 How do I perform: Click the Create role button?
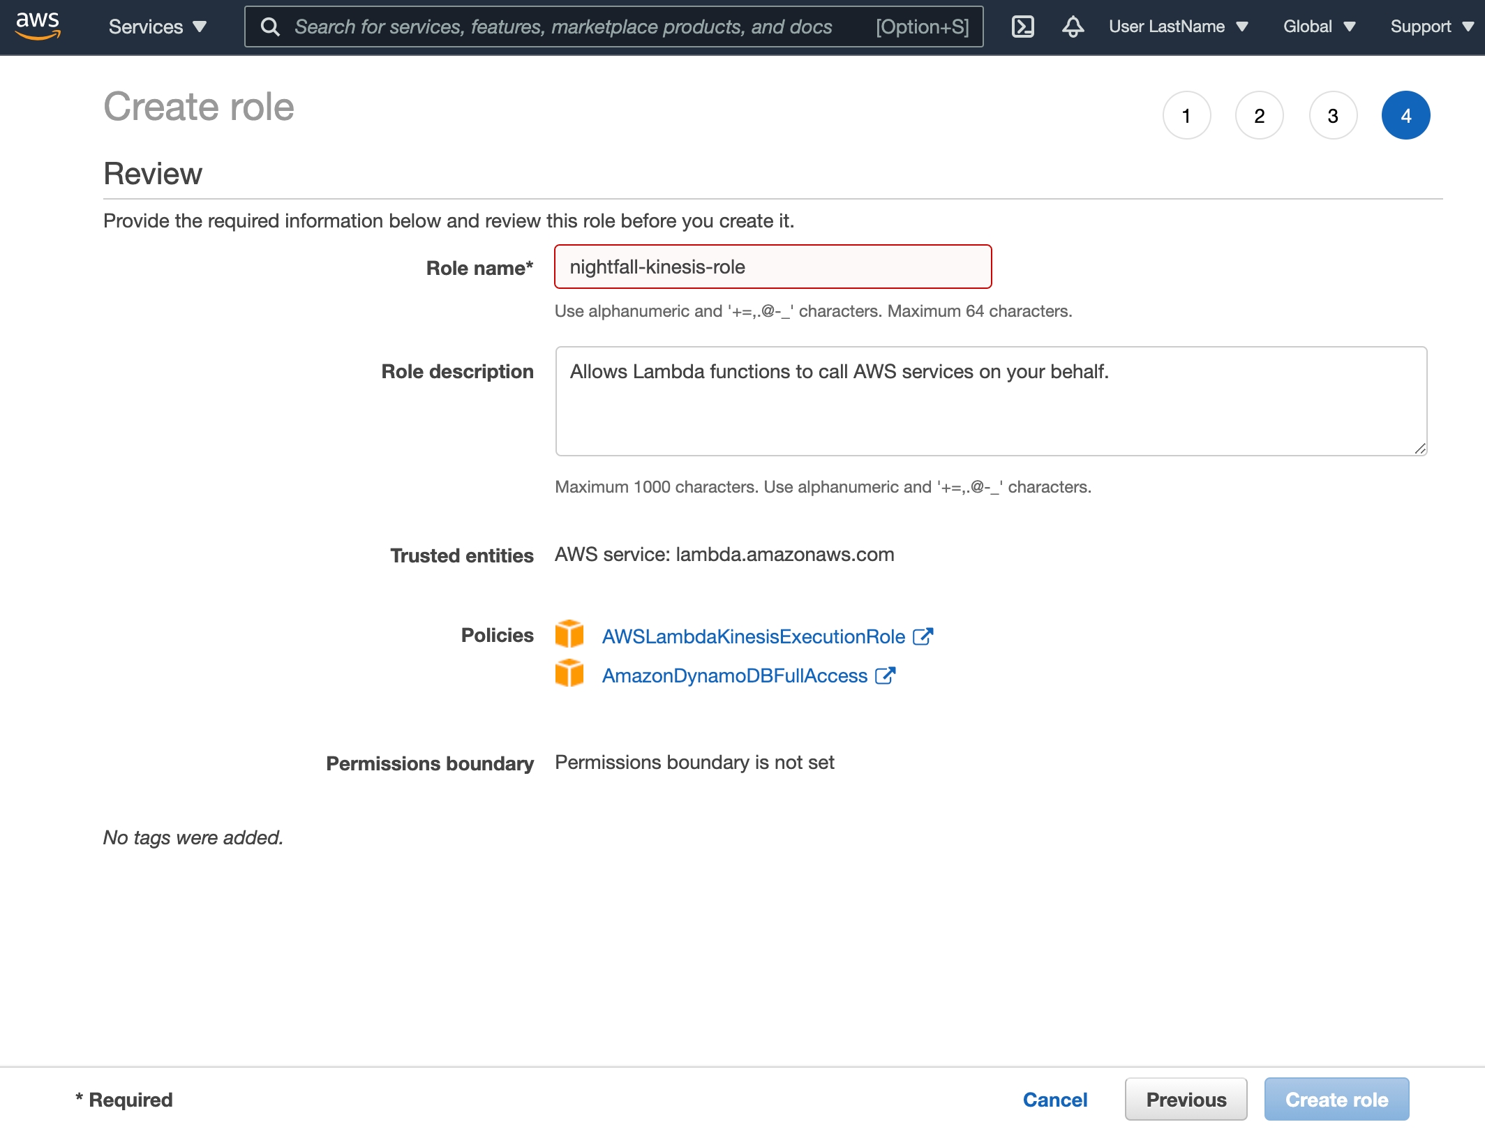tap(1337, 1100)
